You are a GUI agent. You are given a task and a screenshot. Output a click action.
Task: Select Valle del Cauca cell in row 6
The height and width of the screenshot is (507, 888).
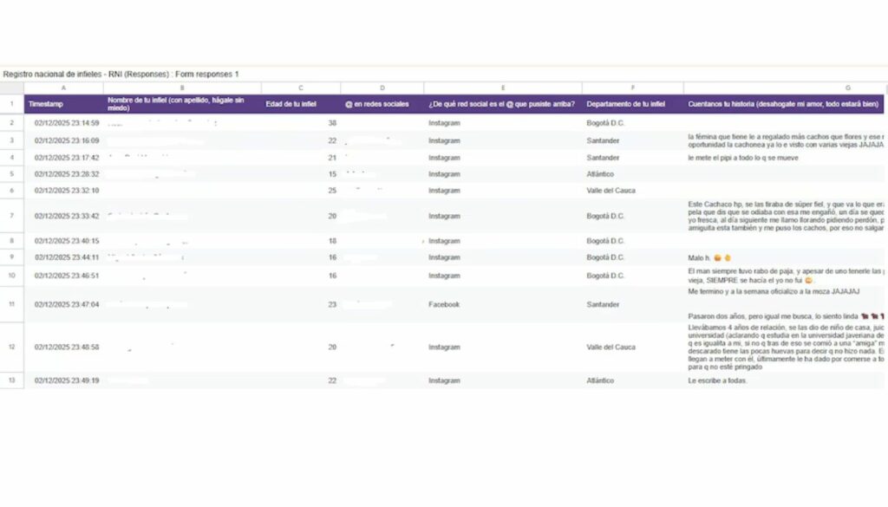612,191
